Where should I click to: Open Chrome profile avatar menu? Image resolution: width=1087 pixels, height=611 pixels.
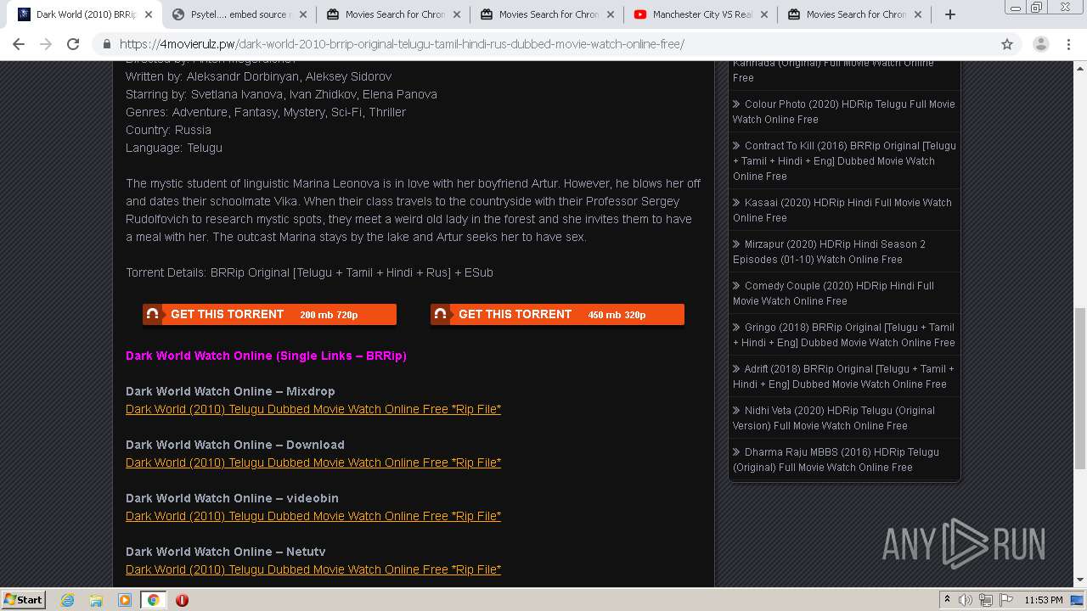[x=1040, y=44]
